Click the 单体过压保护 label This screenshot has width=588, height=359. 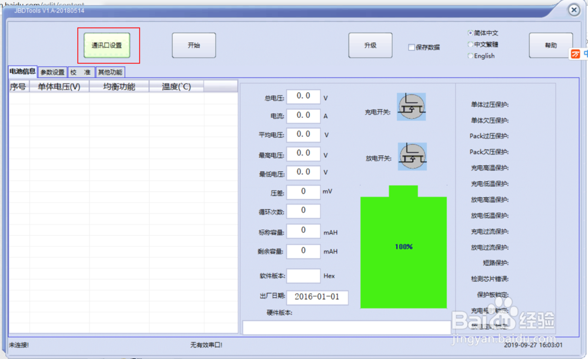pos(490,104)
